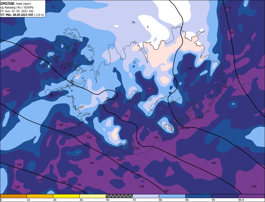Click the orange 10–20 legend swatch
The width and height of the screenshot is (265, 202).
point(40,196)
